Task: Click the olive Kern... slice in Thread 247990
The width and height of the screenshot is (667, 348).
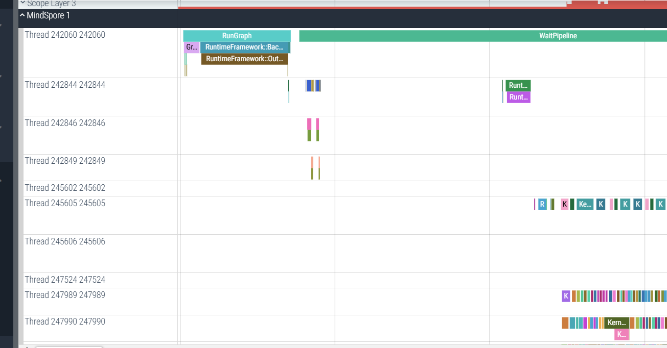Action: 616,323
